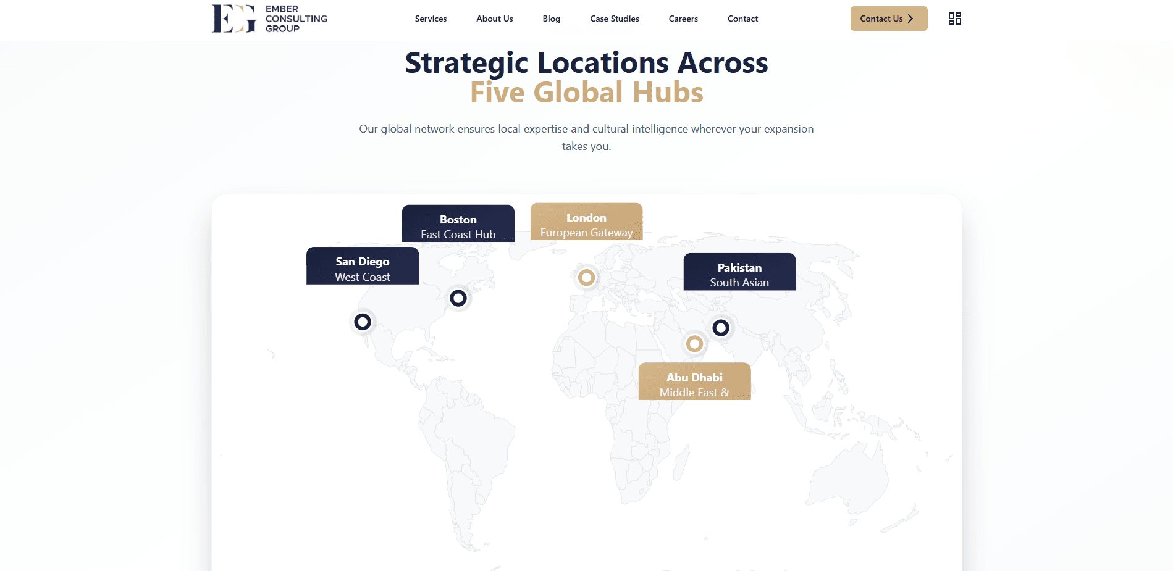Viewport: 1173px width, 571px height.
Task: Open the Blog nav link
Action: (552, 19)
